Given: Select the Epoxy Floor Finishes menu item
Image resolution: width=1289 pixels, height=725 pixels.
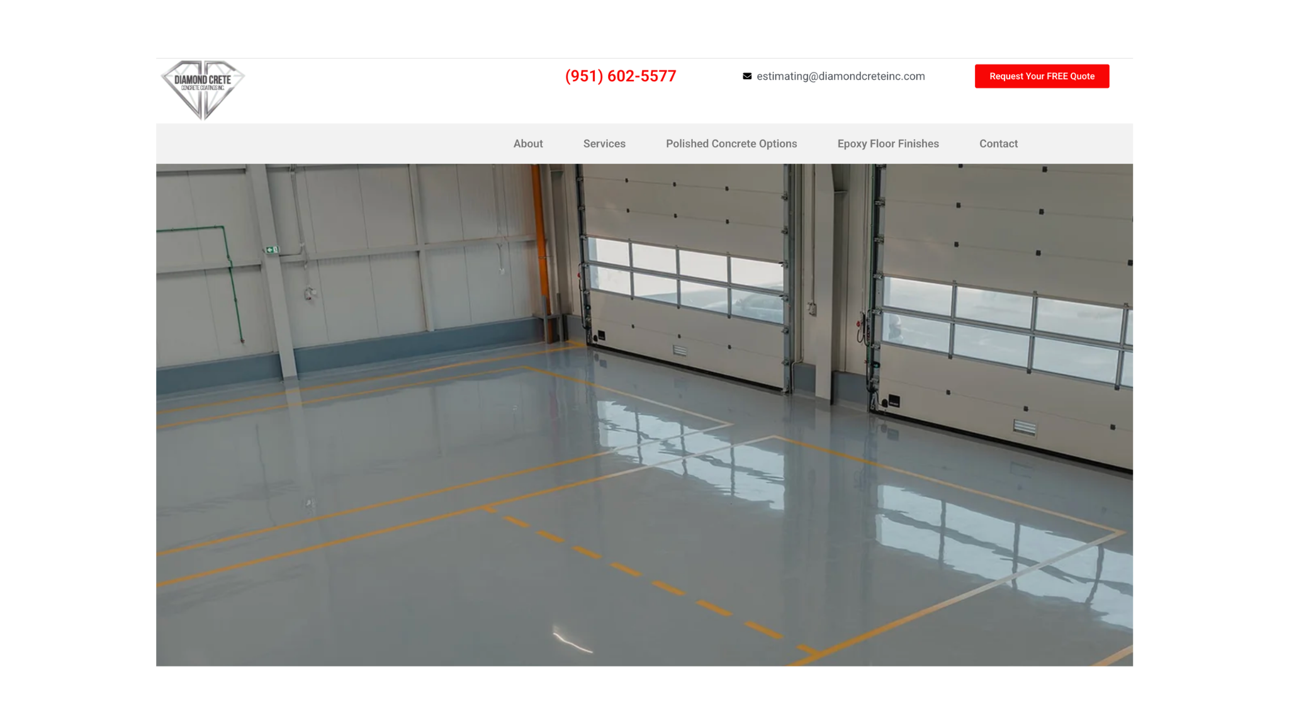Looking at the screenshot, I should tap(888, 143).
